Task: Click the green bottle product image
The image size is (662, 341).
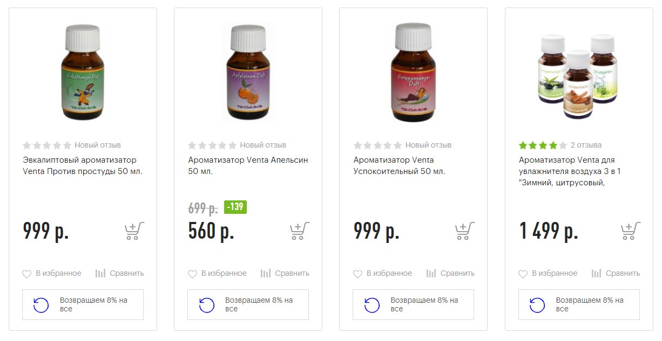Action: pos(83,73)
